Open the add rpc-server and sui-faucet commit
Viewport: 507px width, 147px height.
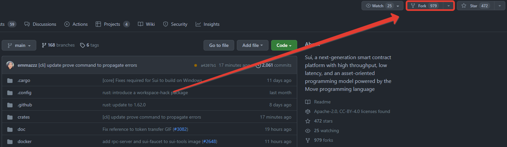coord(151,141)
